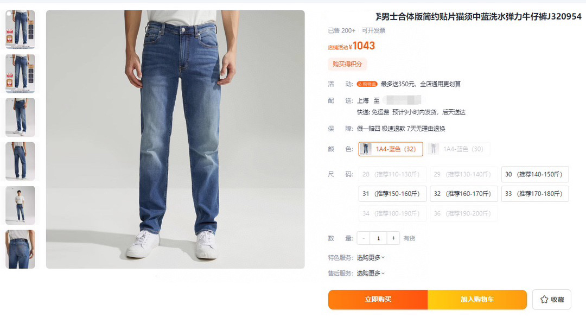Click the orange 购物金 badge icon
This screenshot has height=317, width=586.
pos(367,84)
